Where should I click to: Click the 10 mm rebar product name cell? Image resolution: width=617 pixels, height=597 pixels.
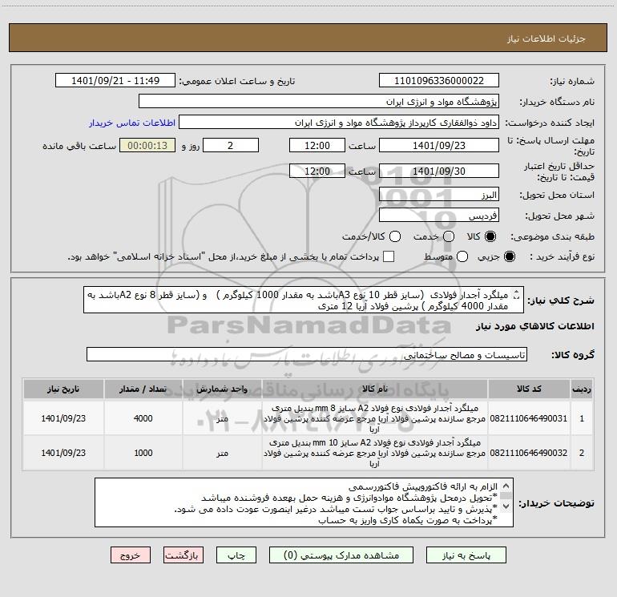[375, 453]
